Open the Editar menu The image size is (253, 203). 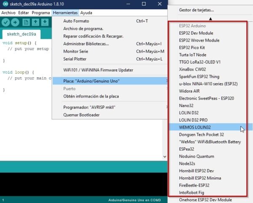24,13
